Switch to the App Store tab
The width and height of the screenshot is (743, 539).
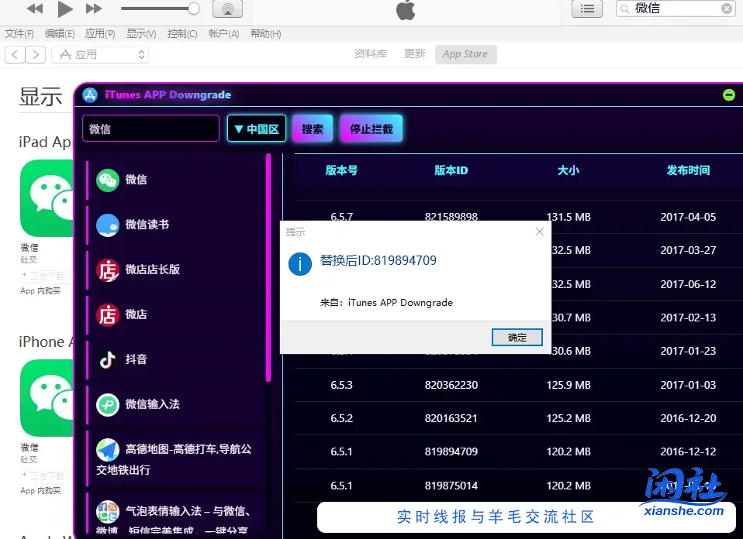pos(465,54)
